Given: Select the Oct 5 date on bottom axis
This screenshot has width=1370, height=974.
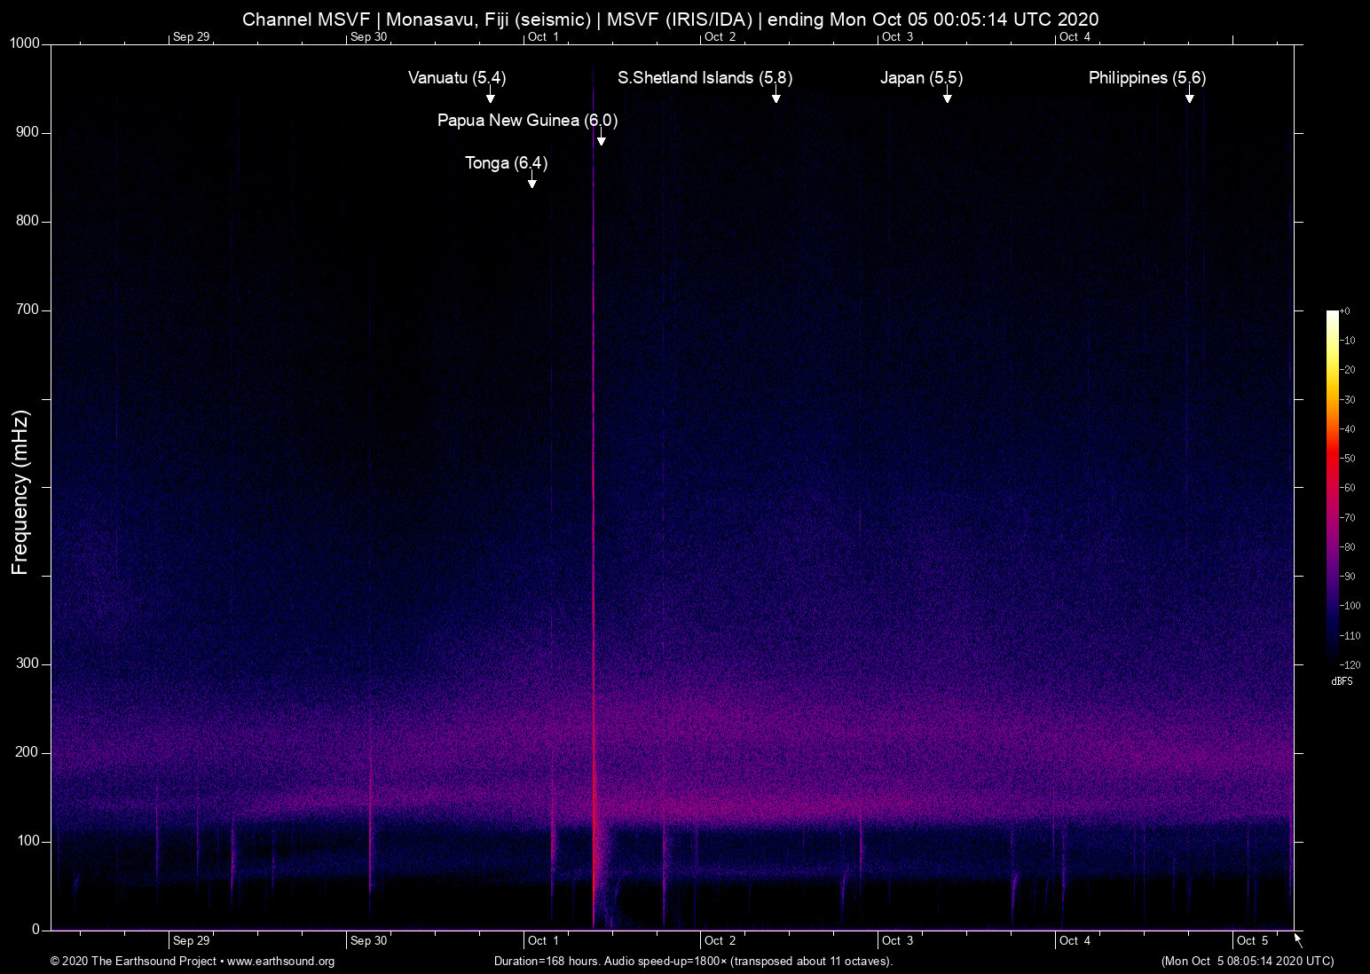Looking at the screenshot, I should pos(1252,940).
